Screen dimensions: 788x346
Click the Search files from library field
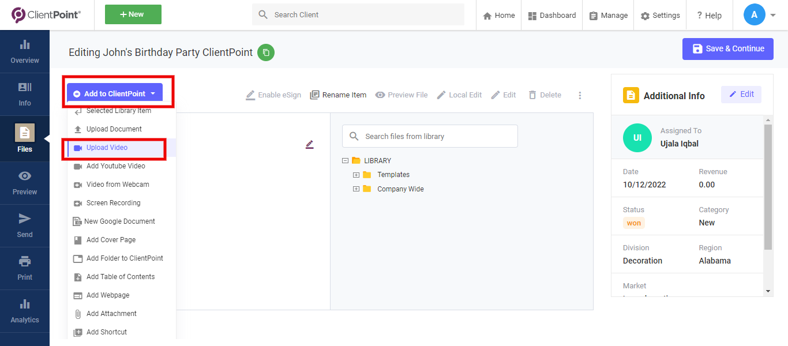point(430,136)
